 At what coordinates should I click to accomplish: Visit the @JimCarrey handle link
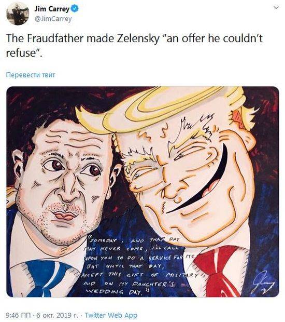pos(53,19)
